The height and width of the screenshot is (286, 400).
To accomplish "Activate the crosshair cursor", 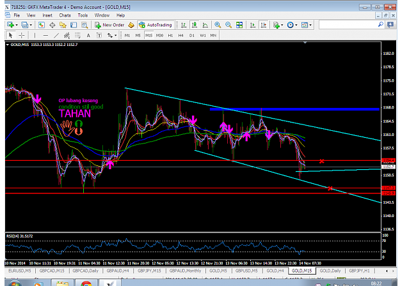I will click(21, 35).
